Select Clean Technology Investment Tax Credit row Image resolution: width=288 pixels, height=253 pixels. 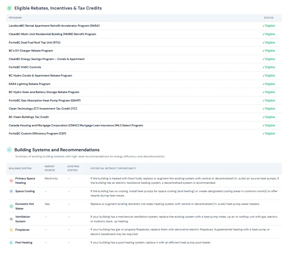click(x=144, y=109)
